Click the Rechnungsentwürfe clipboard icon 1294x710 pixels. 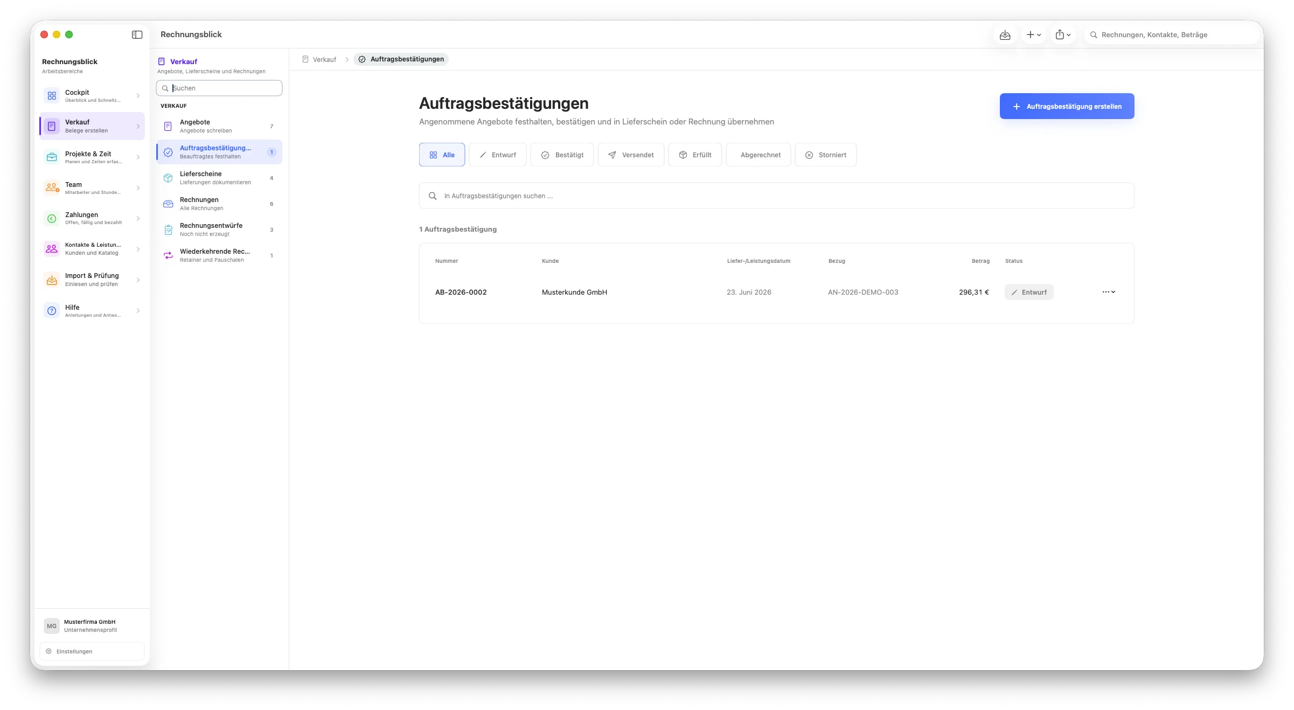[168, 230]
